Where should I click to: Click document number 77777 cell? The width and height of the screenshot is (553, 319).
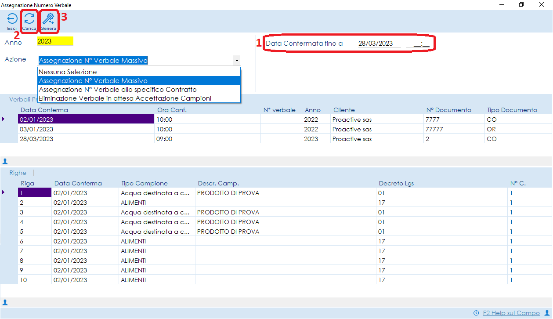454,129
